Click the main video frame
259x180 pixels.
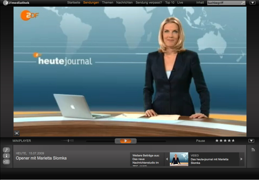click(130, 71)
